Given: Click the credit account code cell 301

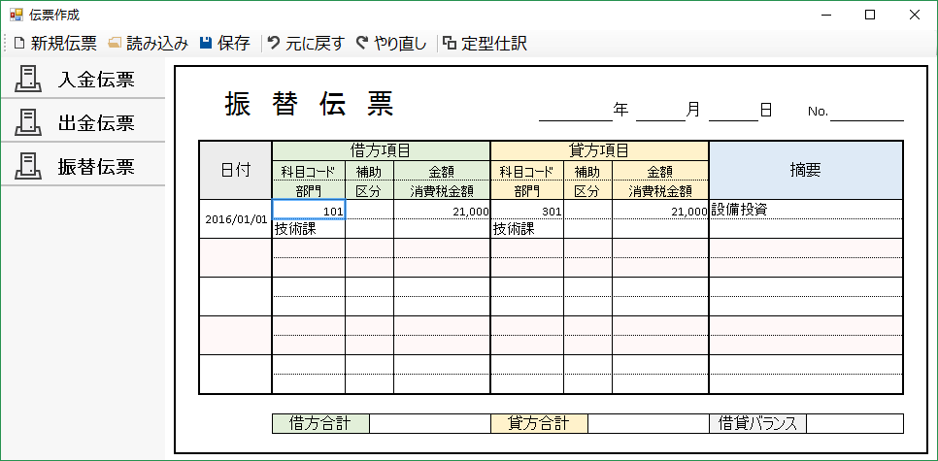Looking at the screenshot, I should (x=526, y=210).
